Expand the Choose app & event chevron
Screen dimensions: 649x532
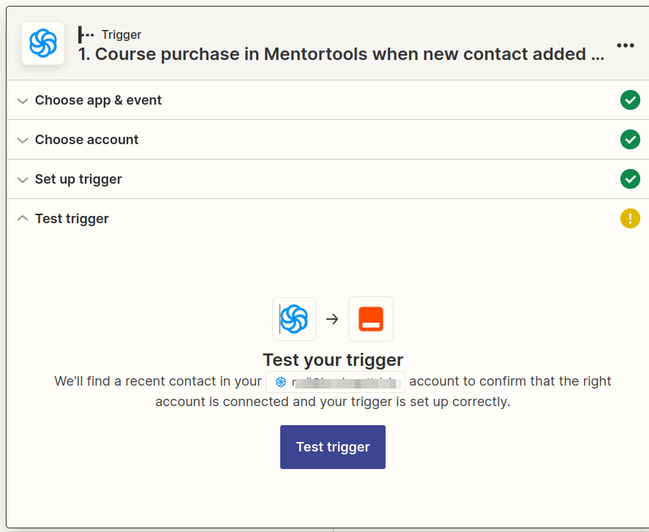point(23,100)
